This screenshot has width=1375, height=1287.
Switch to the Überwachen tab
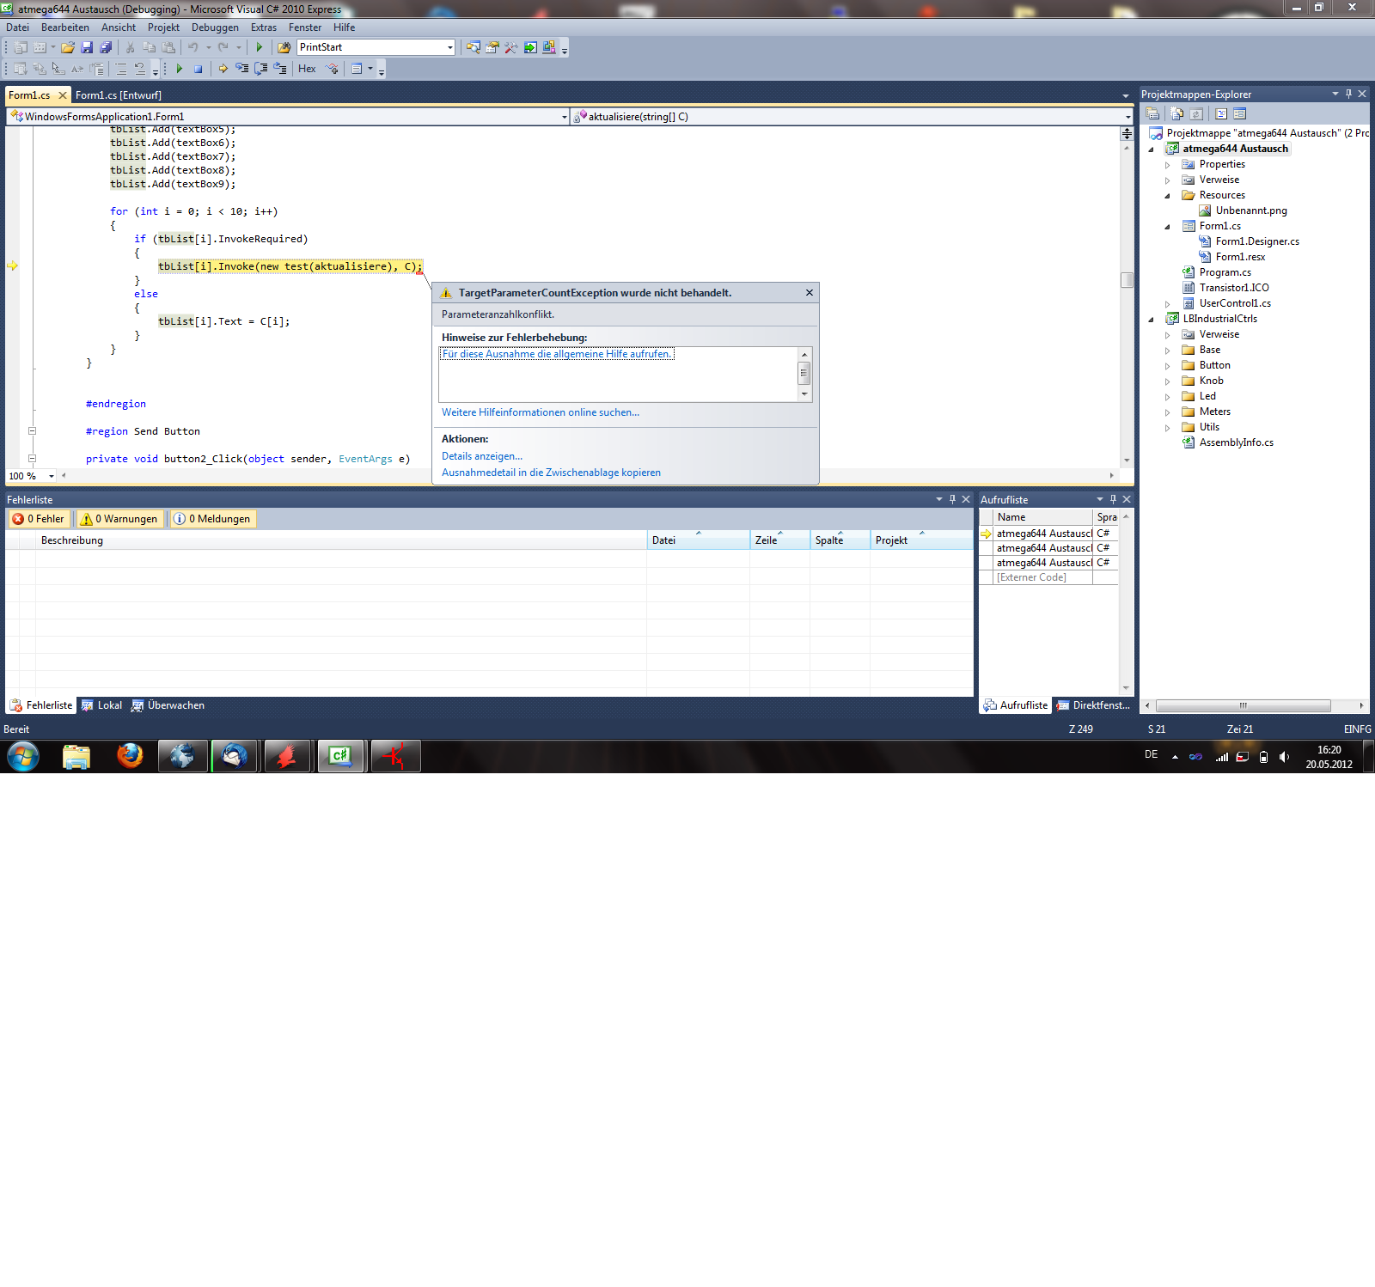168,705
